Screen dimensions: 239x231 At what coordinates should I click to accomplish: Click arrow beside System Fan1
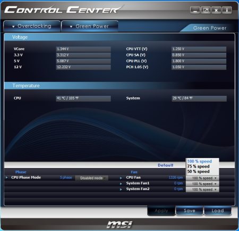[x=121, y=184]
